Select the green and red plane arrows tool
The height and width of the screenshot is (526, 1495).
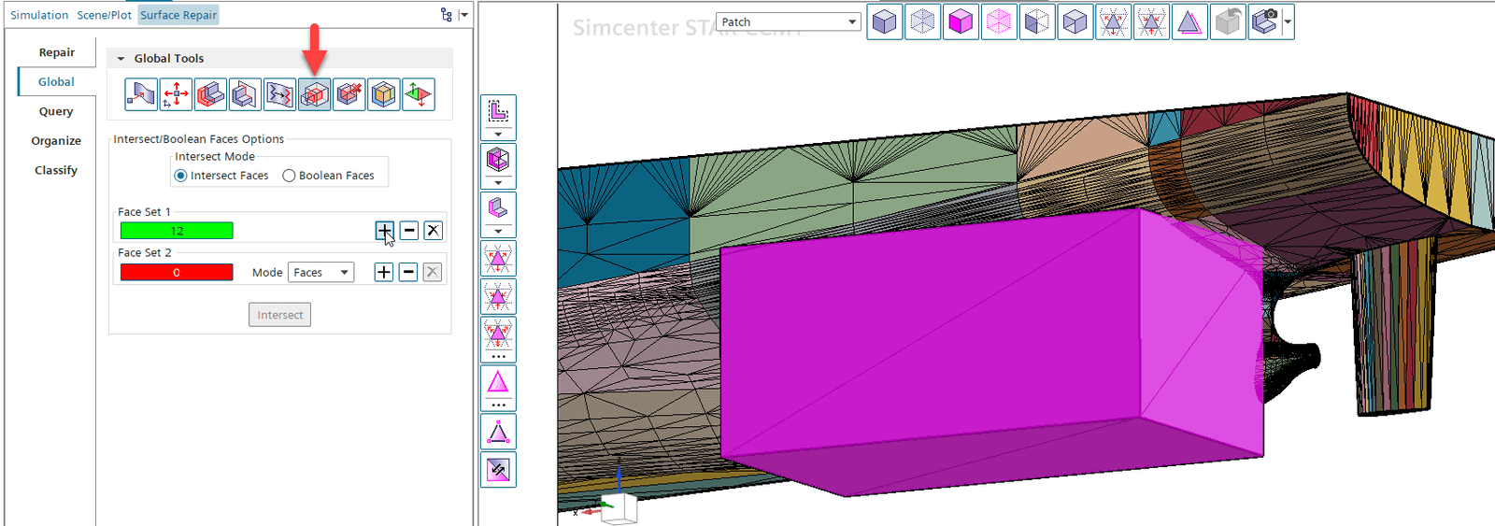[418, 94]
